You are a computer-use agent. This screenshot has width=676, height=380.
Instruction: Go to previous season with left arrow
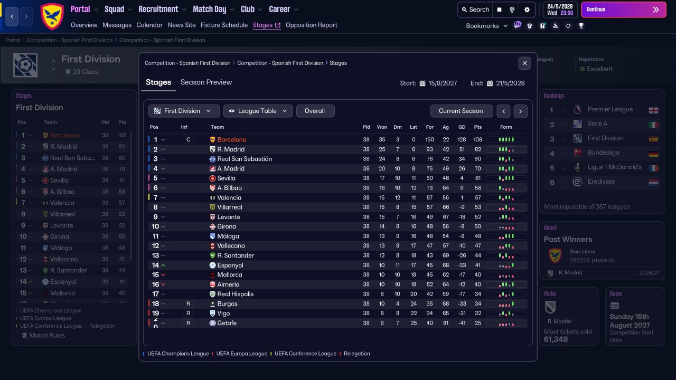click(504, 111)
